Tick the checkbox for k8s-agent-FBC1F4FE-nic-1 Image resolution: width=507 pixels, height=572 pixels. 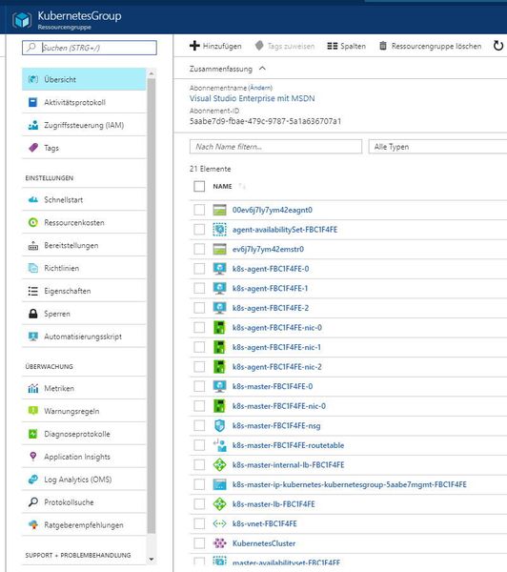pos(199,347)
